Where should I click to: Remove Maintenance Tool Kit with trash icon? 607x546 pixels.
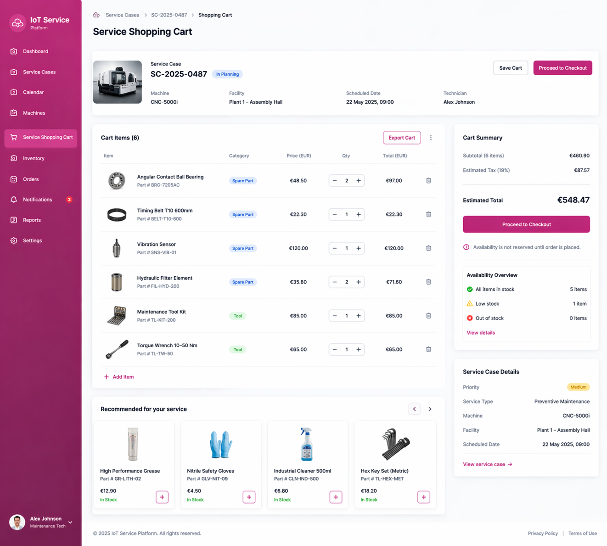428,316
